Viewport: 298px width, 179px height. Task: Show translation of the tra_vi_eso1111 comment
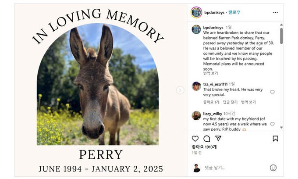click(248, 102)
